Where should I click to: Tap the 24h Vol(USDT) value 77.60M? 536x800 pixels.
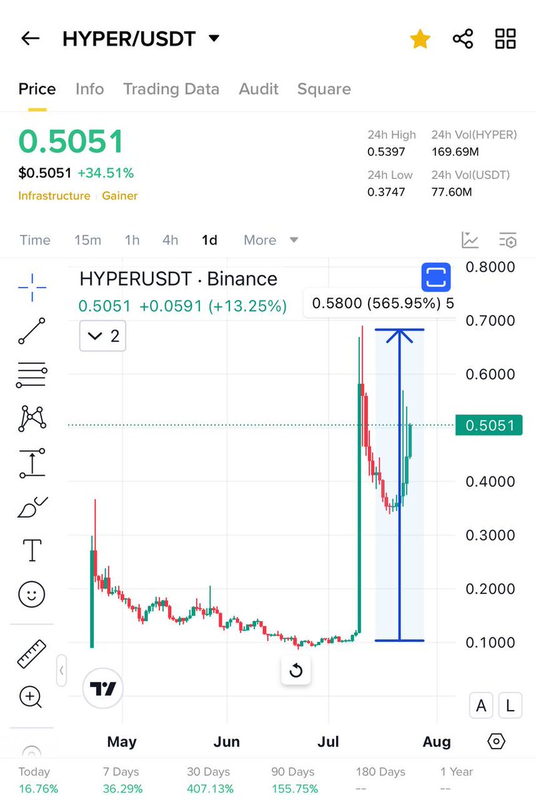(x=452, y=192)
